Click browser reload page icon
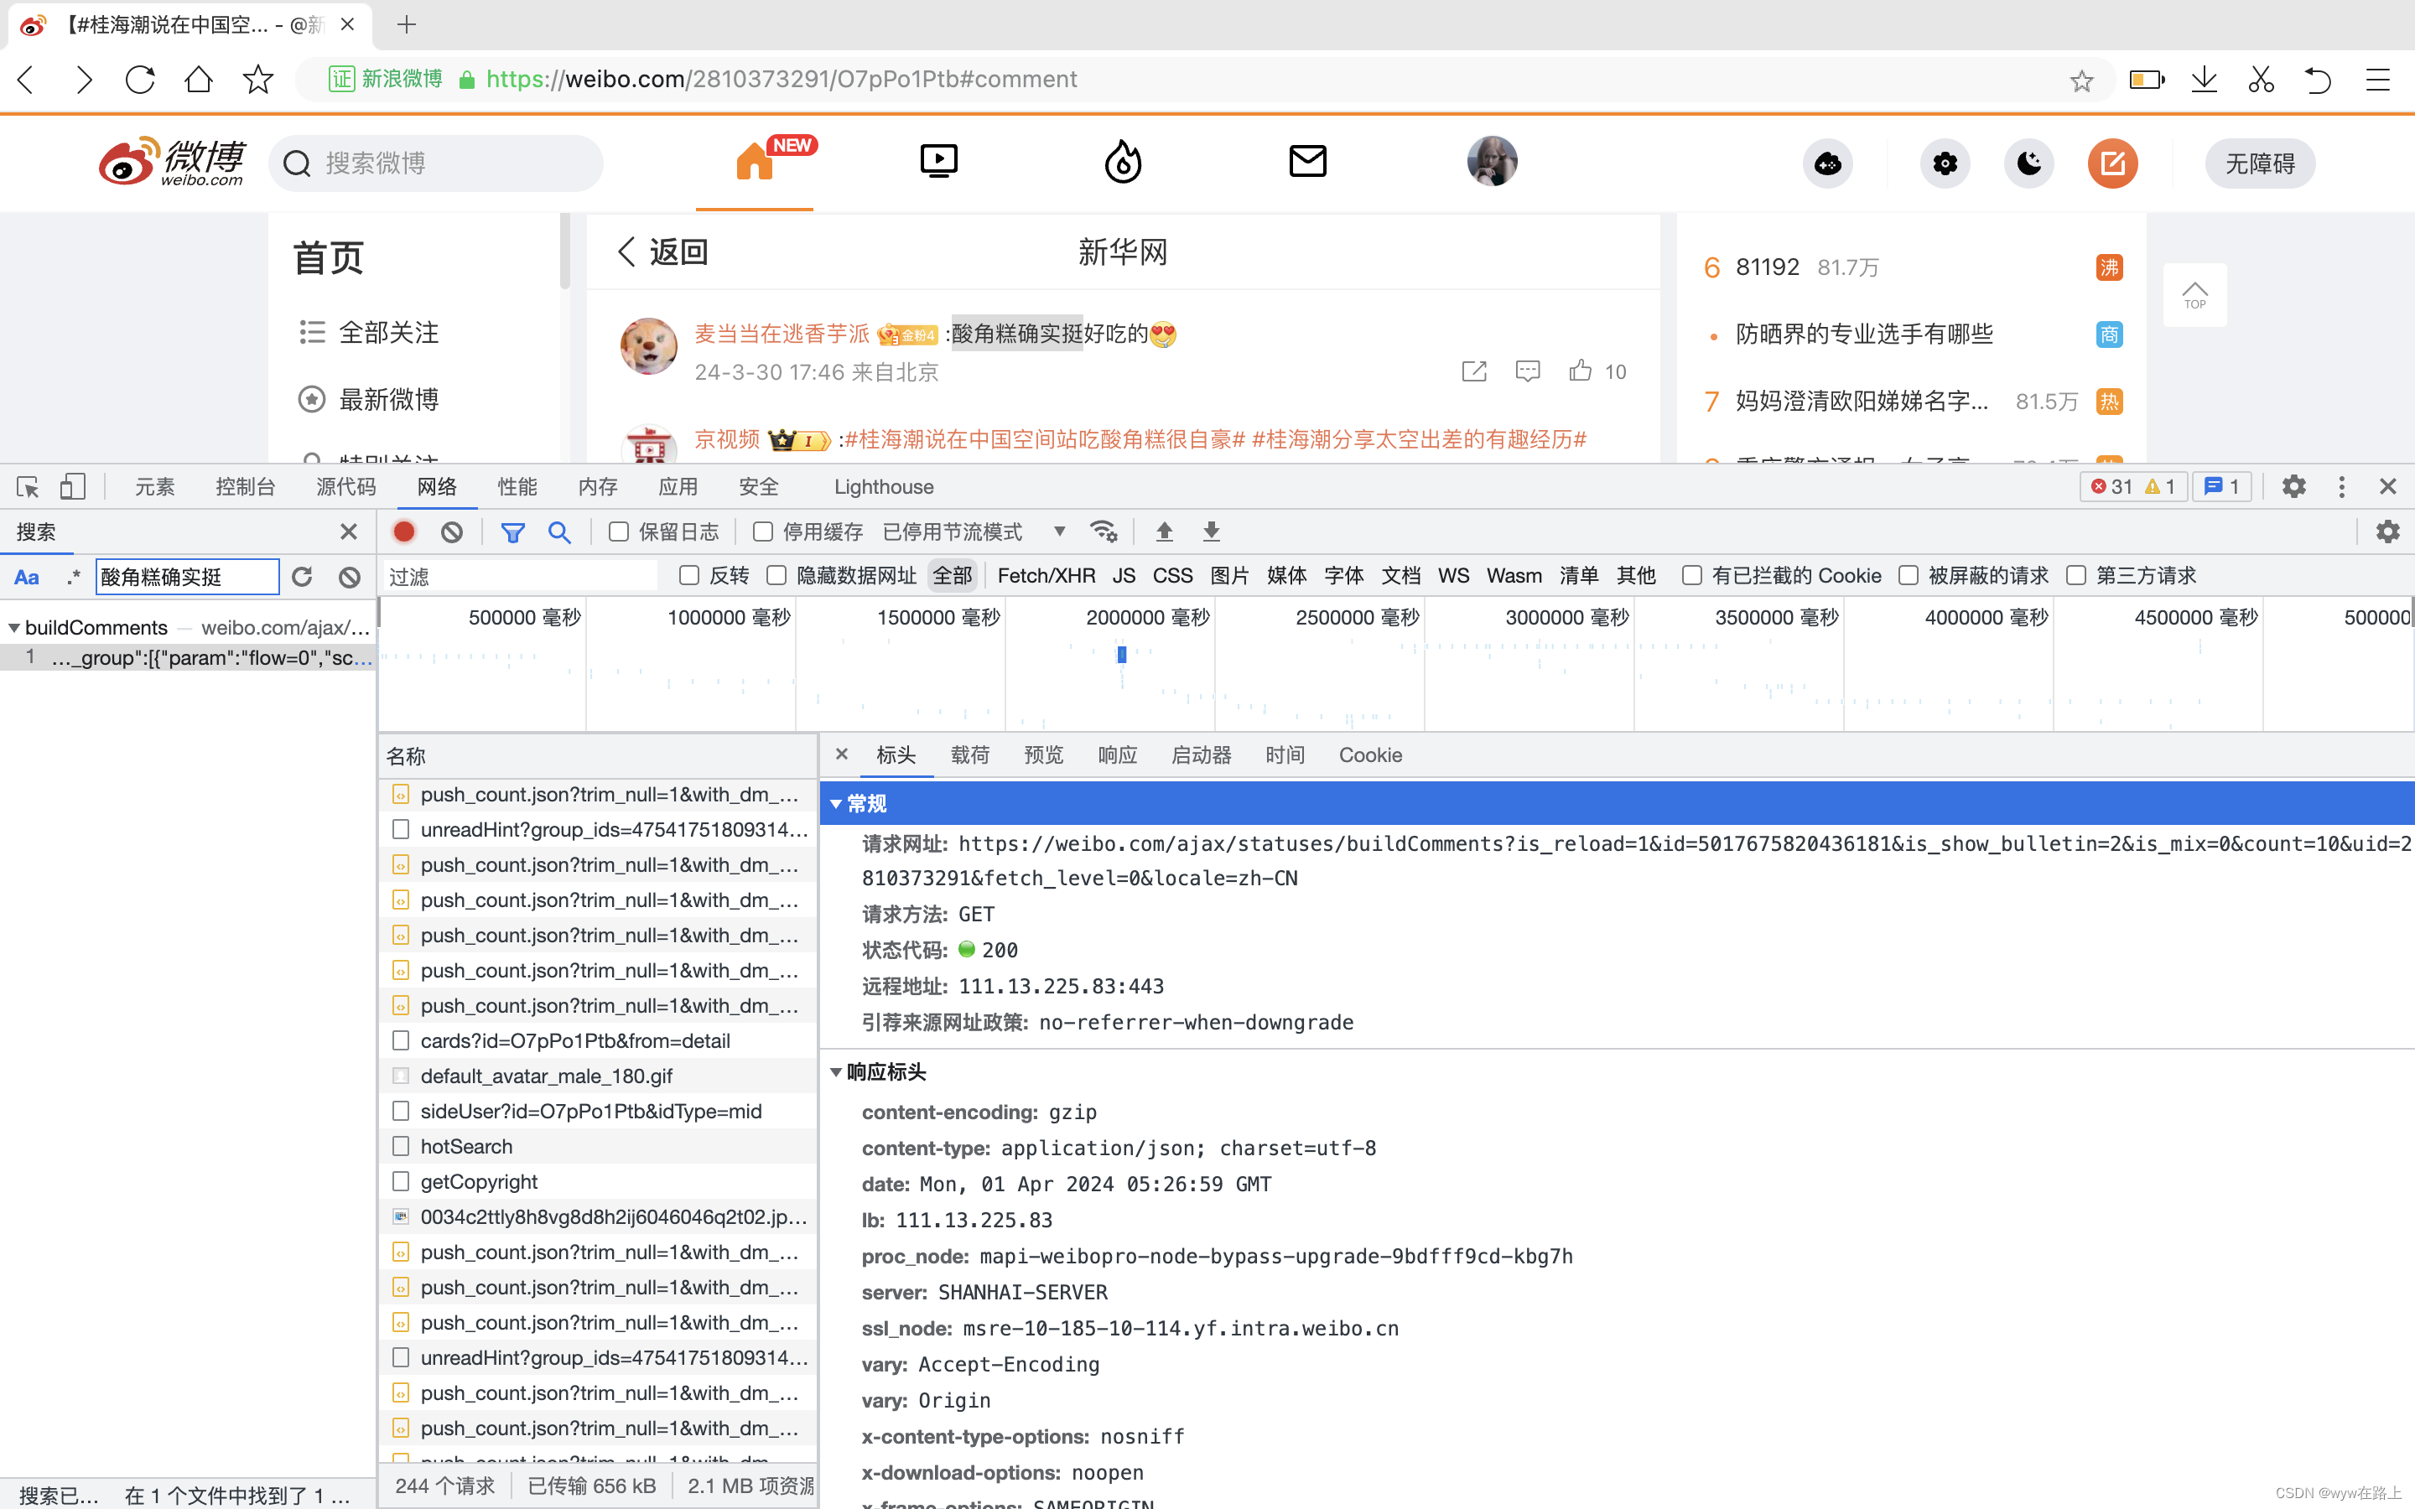The height and width of the screenshot is (1509, 2415). [x=140, y=79]
